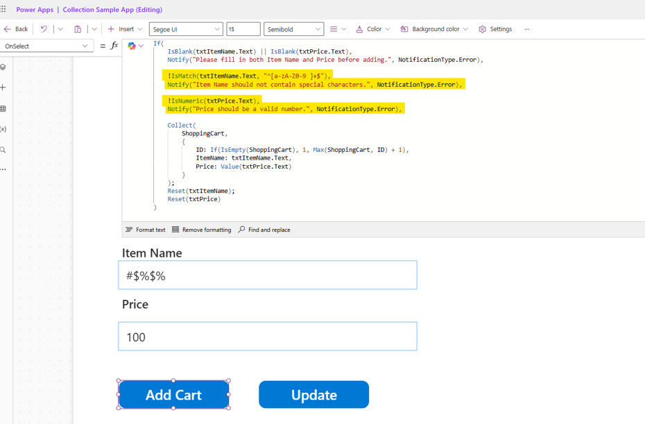The width and height of the screenshot is (645, 424).
Task: Open the font Color picker
Action: point(372,28)
